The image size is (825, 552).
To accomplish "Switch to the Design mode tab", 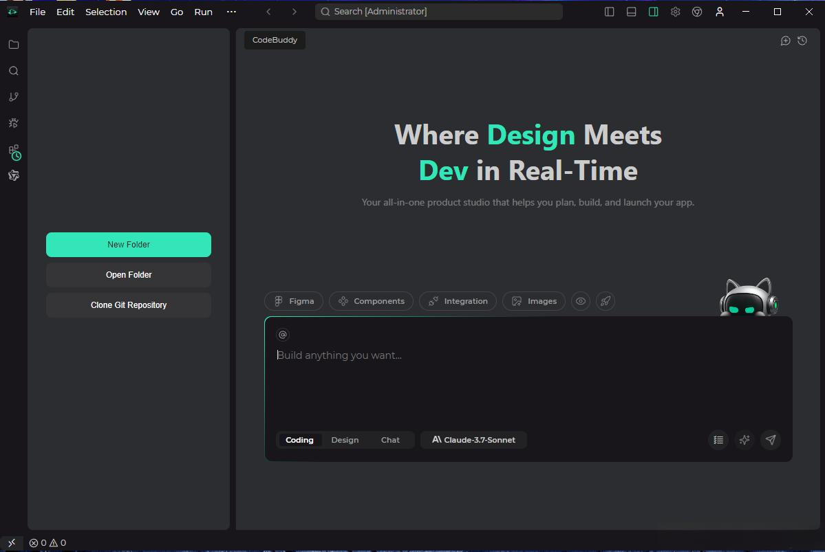I will (345, 440).
